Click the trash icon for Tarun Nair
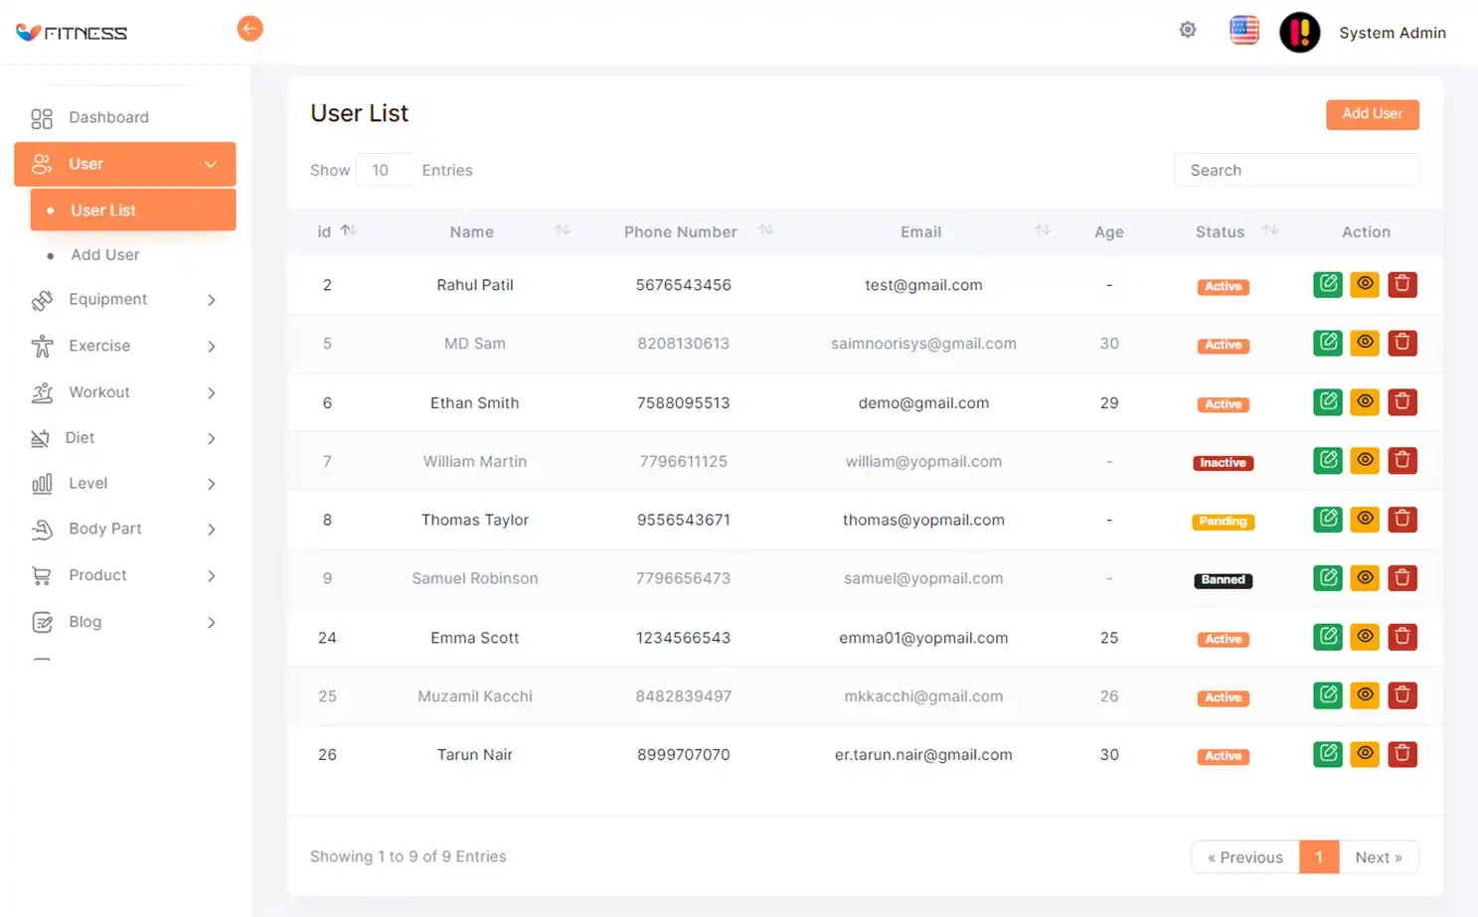Viewport: 1478px width, 917px height. (1401, 754)
